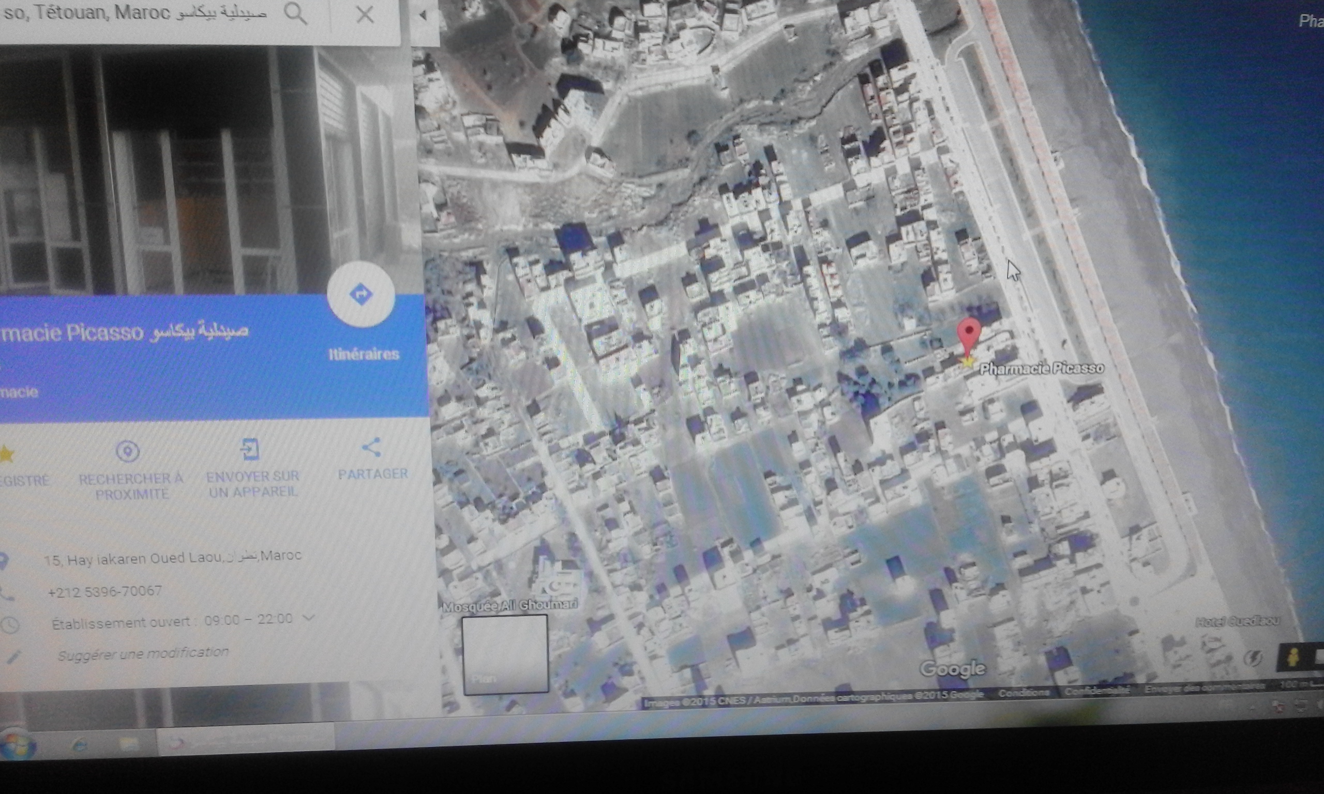
Task: Toggle the saved star (Enregistré)
Action: click(6, 455)
